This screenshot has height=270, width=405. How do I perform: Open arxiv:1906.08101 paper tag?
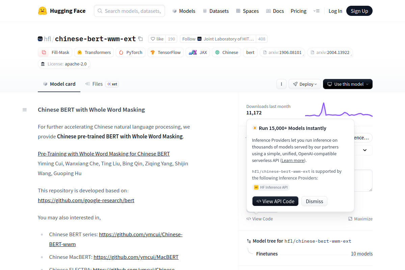tap(282, 52)
